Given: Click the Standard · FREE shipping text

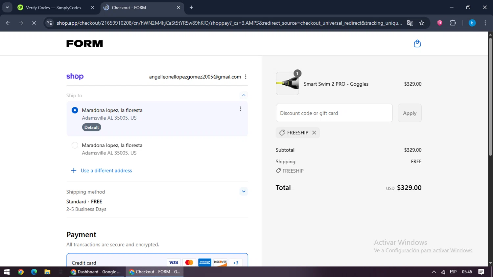Looking at the screenshot, I should click(84, 202).
